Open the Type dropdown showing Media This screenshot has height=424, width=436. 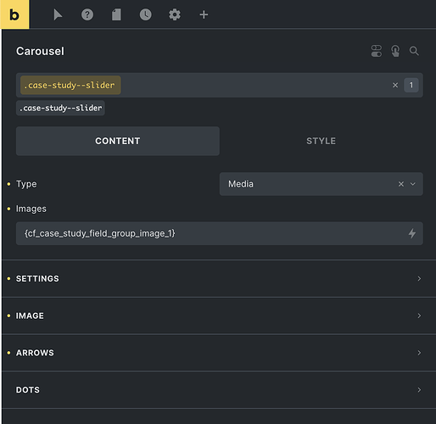click(321, 184)
